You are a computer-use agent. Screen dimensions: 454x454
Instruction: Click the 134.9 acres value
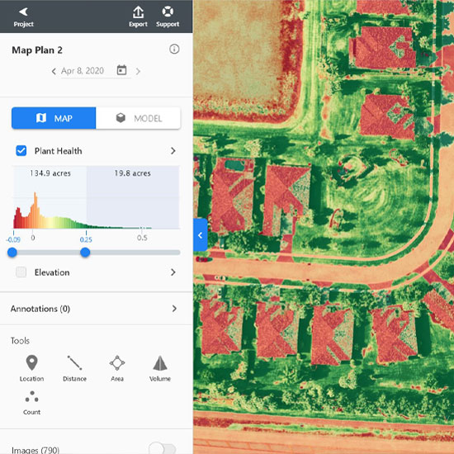[x=50, y=173]
